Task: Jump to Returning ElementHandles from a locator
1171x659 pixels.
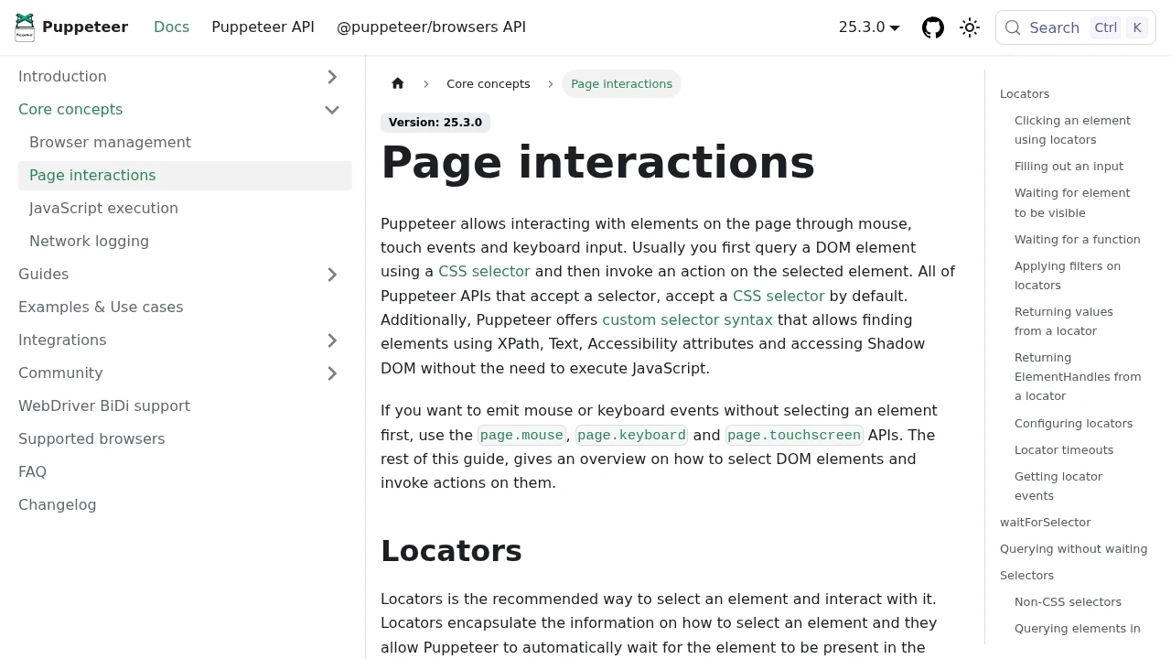Action: click(1078, 377)
